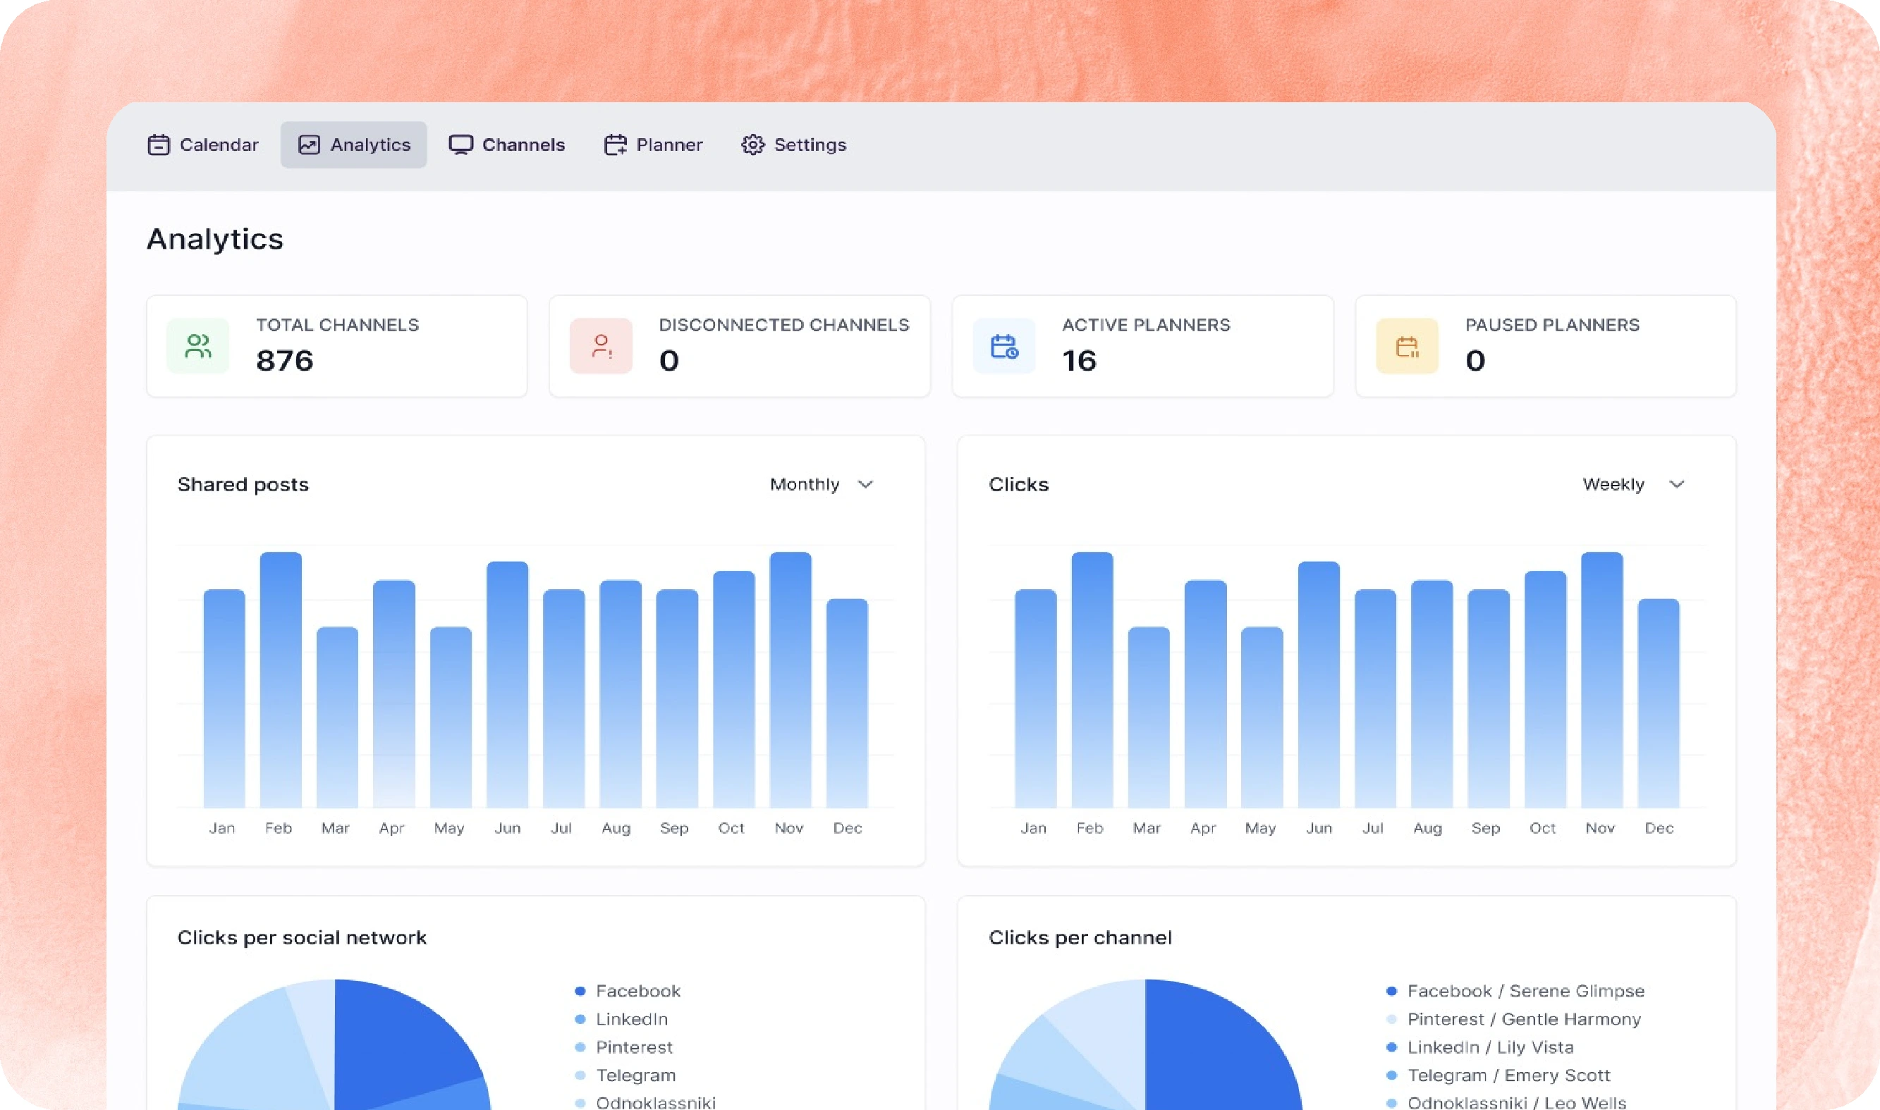The image size is (1880, 1110).
Task: Click the Oct bar in Clicks chart
Action: 1546,690
